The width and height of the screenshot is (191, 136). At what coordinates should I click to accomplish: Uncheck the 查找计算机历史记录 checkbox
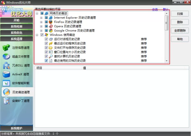pos(46,56)
